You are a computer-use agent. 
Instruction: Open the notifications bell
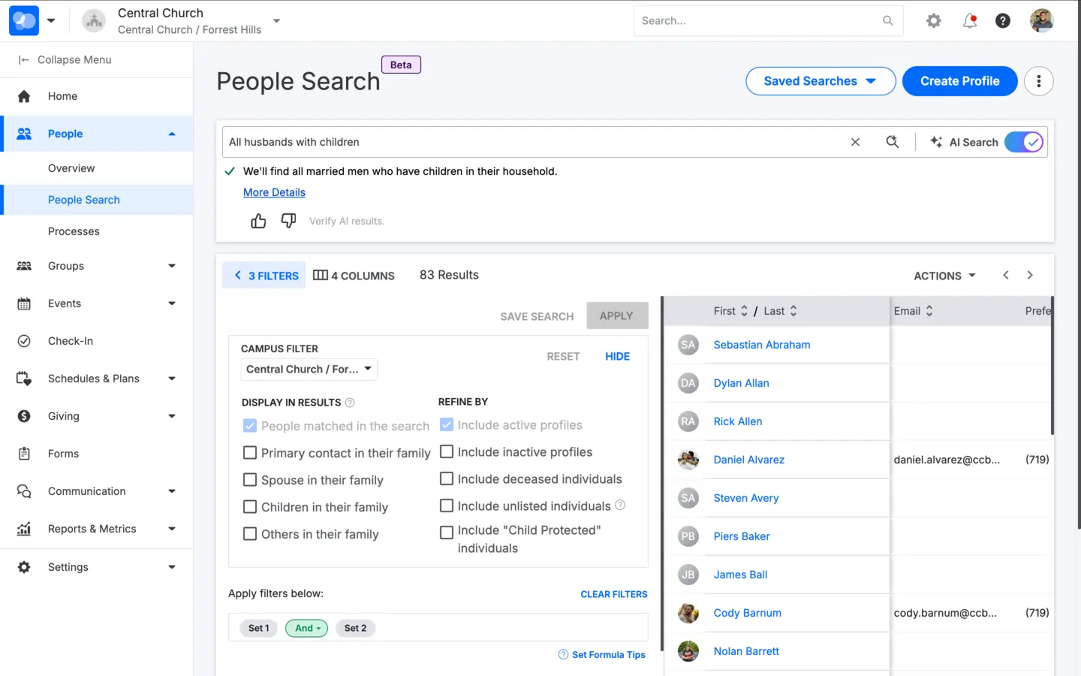tap(970, 21)
